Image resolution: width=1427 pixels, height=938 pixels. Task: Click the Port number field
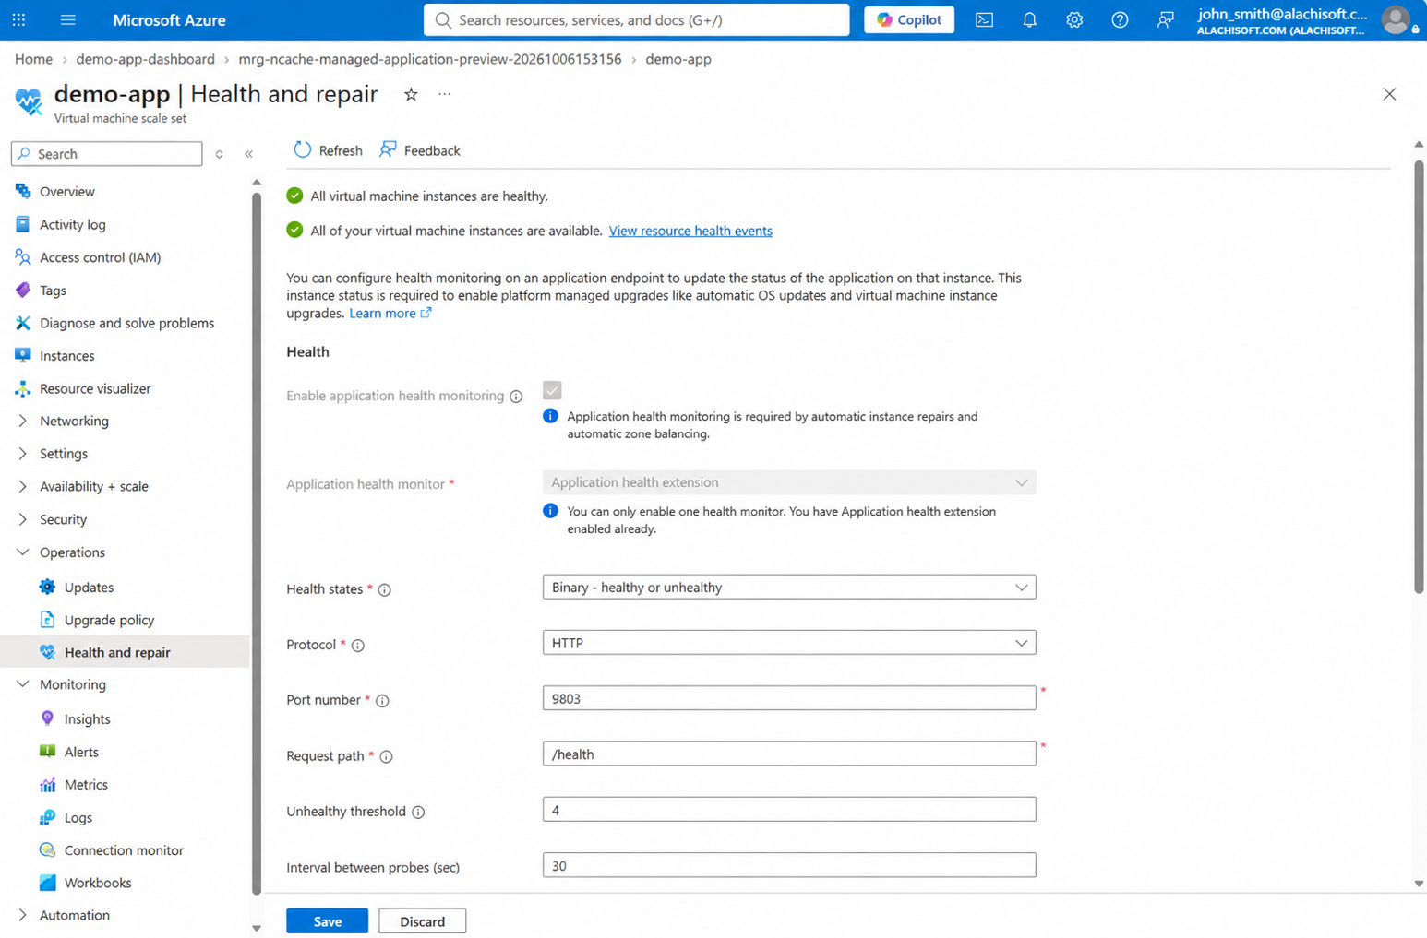pyautogui.click(x=789, y=698)
